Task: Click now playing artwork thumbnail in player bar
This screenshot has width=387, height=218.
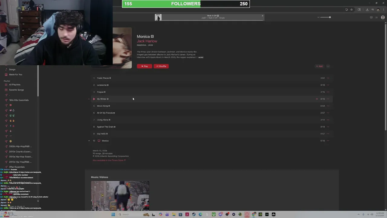Action: click(x=158, y=17)
